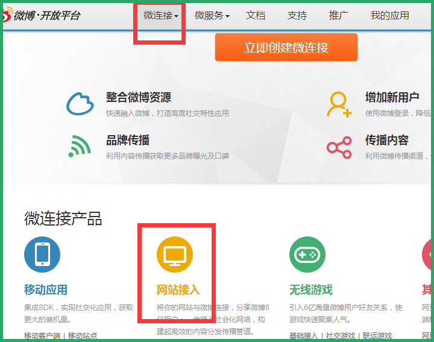Viewport: 434px width, 342px height.
Task: Expand the 微服务 dropdown menu
Action: [212, 16]
